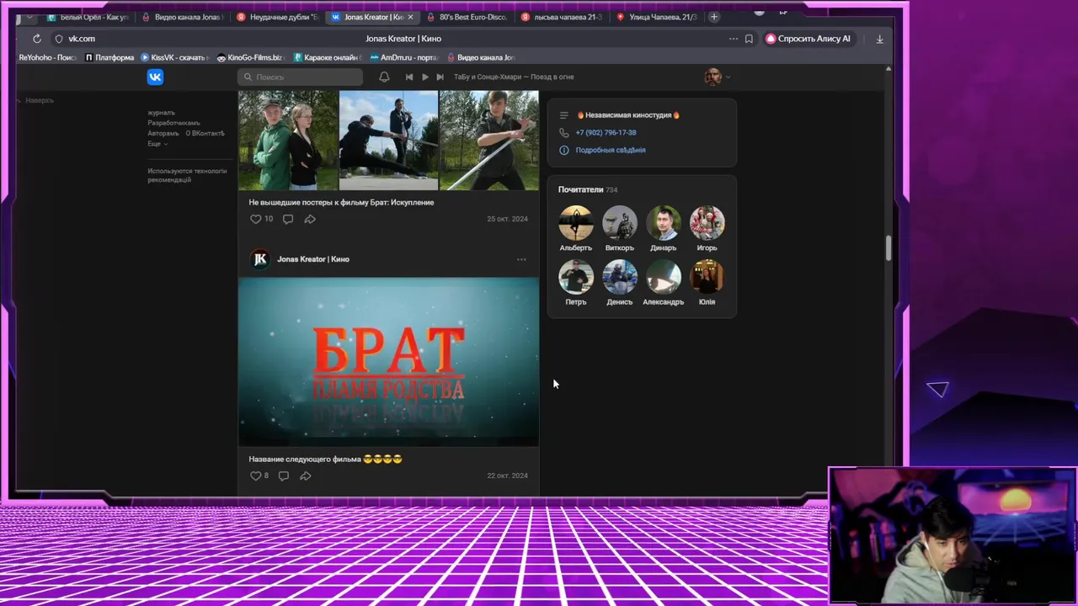Open the post options three-dots menu
This screenshot has height=606, width=1078.
click(521, 259)
